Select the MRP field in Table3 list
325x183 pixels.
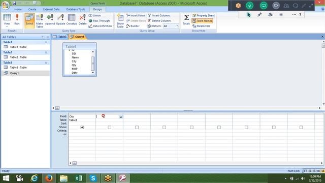pyautogui.click(x=75, y=69)
